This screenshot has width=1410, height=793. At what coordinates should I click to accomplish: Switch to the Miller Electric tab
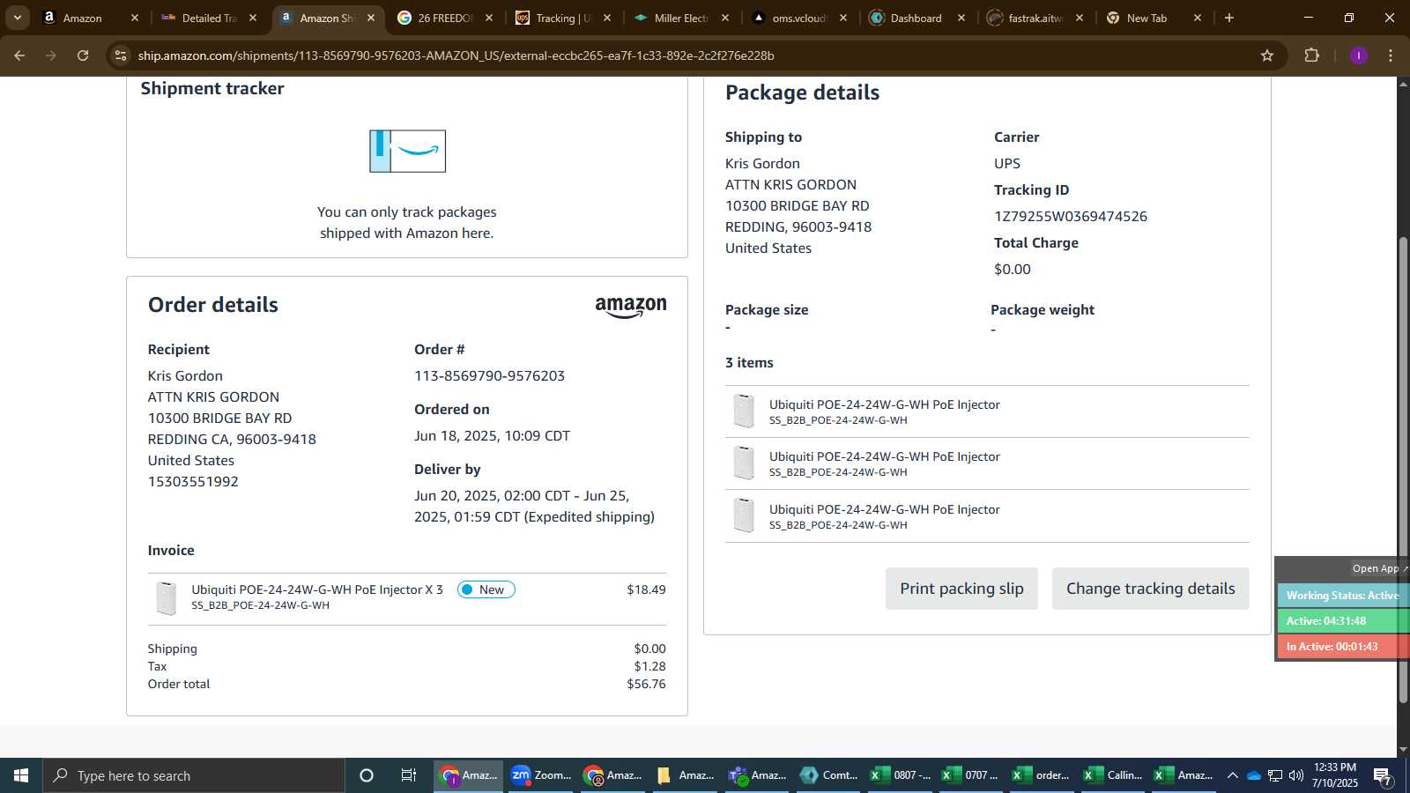point(681,18)
